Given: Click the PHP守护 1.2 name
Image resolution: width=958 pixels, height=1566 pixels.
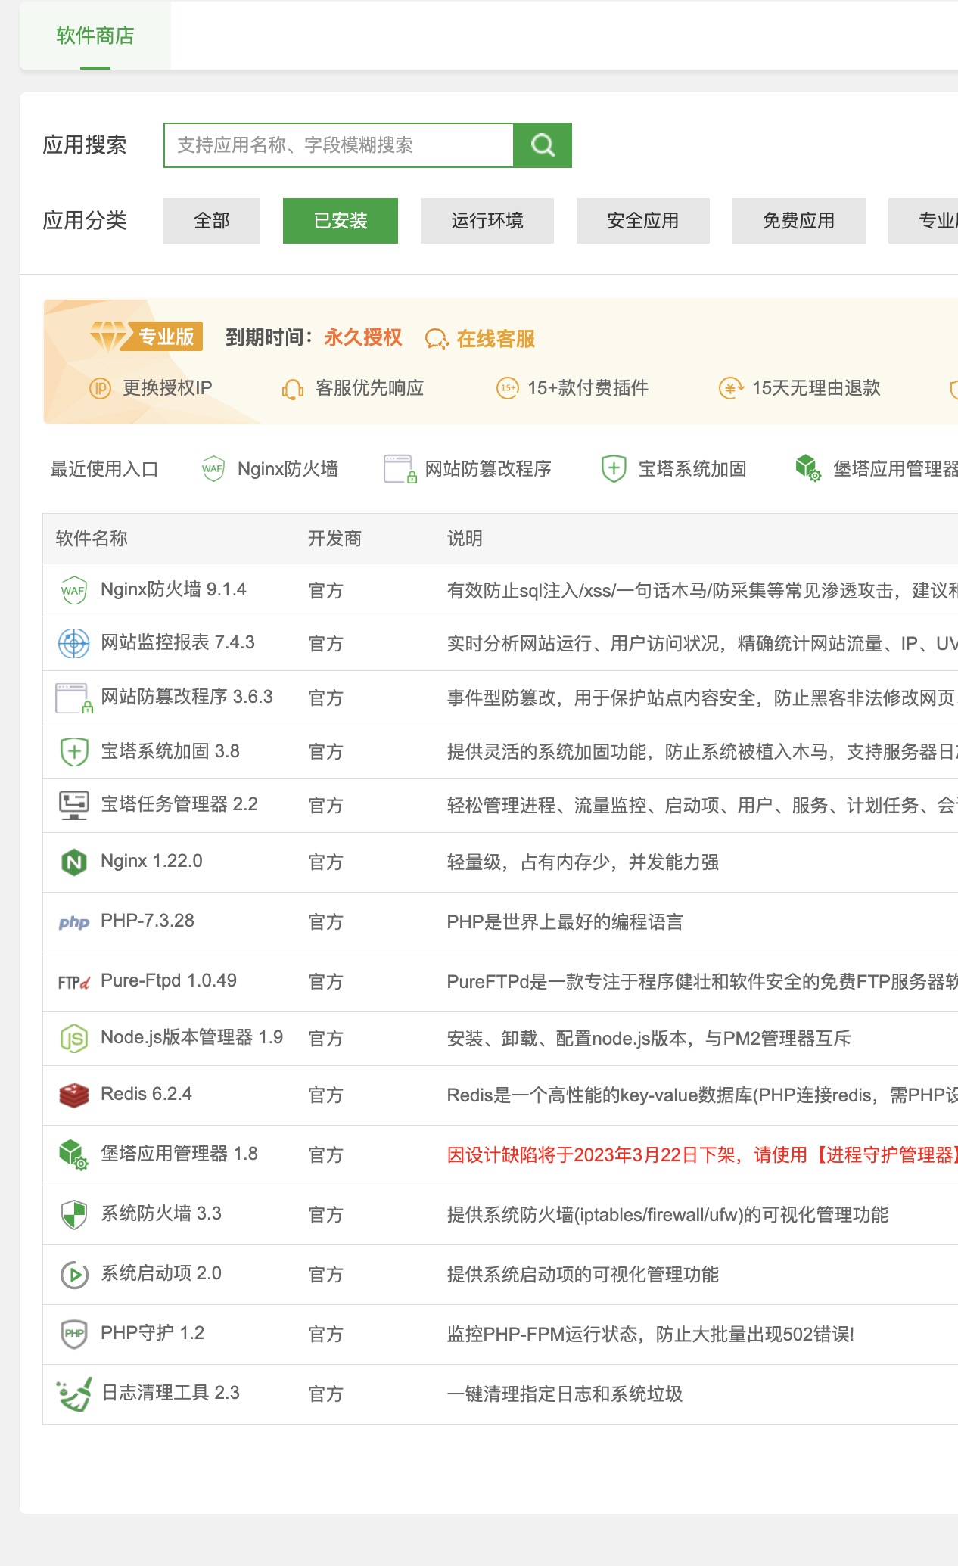Looking at the screenshot, I should pyautogui.click(x=153, y=1333).
